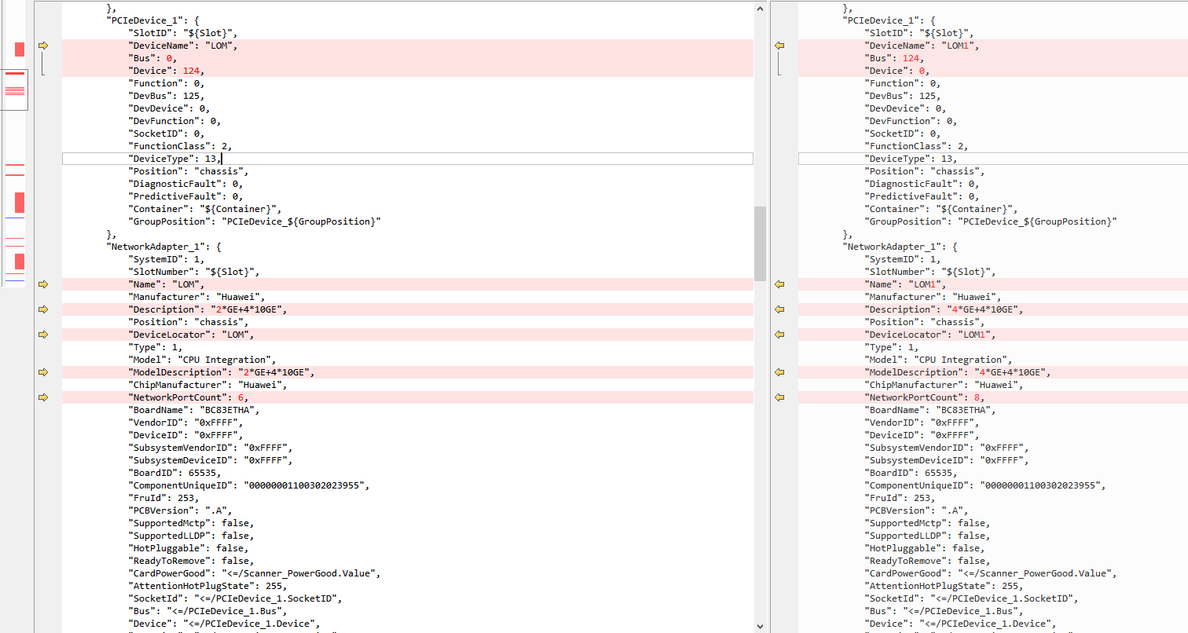Click "Description": "4*GE+4*10GE" line
The width and height of the screenshot is (1188, 633).
click(944, 309)
